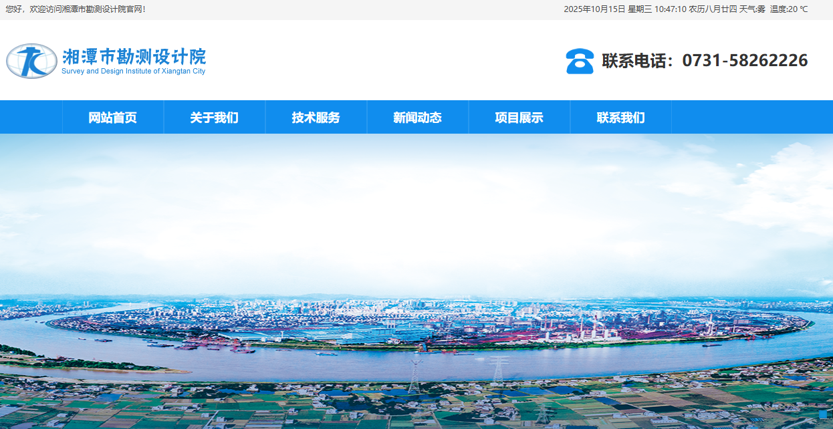Click the welcome message in the top bar
This screenshot has width=833, height=429.
pyautogui.click(x=76, y=9)
